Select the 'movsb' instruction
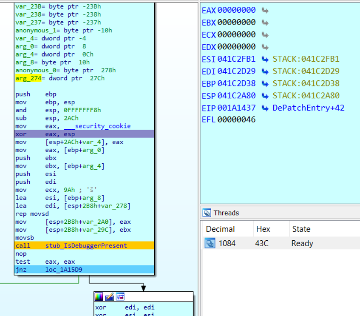Viewport: 360px width, 316px height. (x=25, y=238)
